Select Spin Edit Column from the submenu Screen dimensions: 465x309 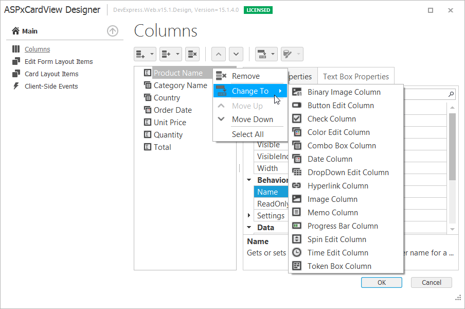click(x=346, y=239)
